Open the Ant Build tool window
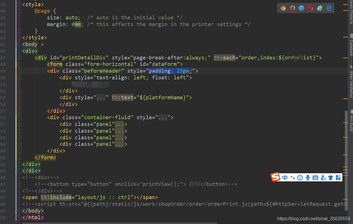The height and width of the screenshot is (224, 353). tap(351, 120)
